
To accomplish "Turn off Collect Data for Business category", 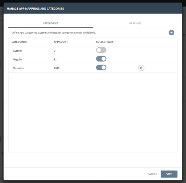I will 101,68.
